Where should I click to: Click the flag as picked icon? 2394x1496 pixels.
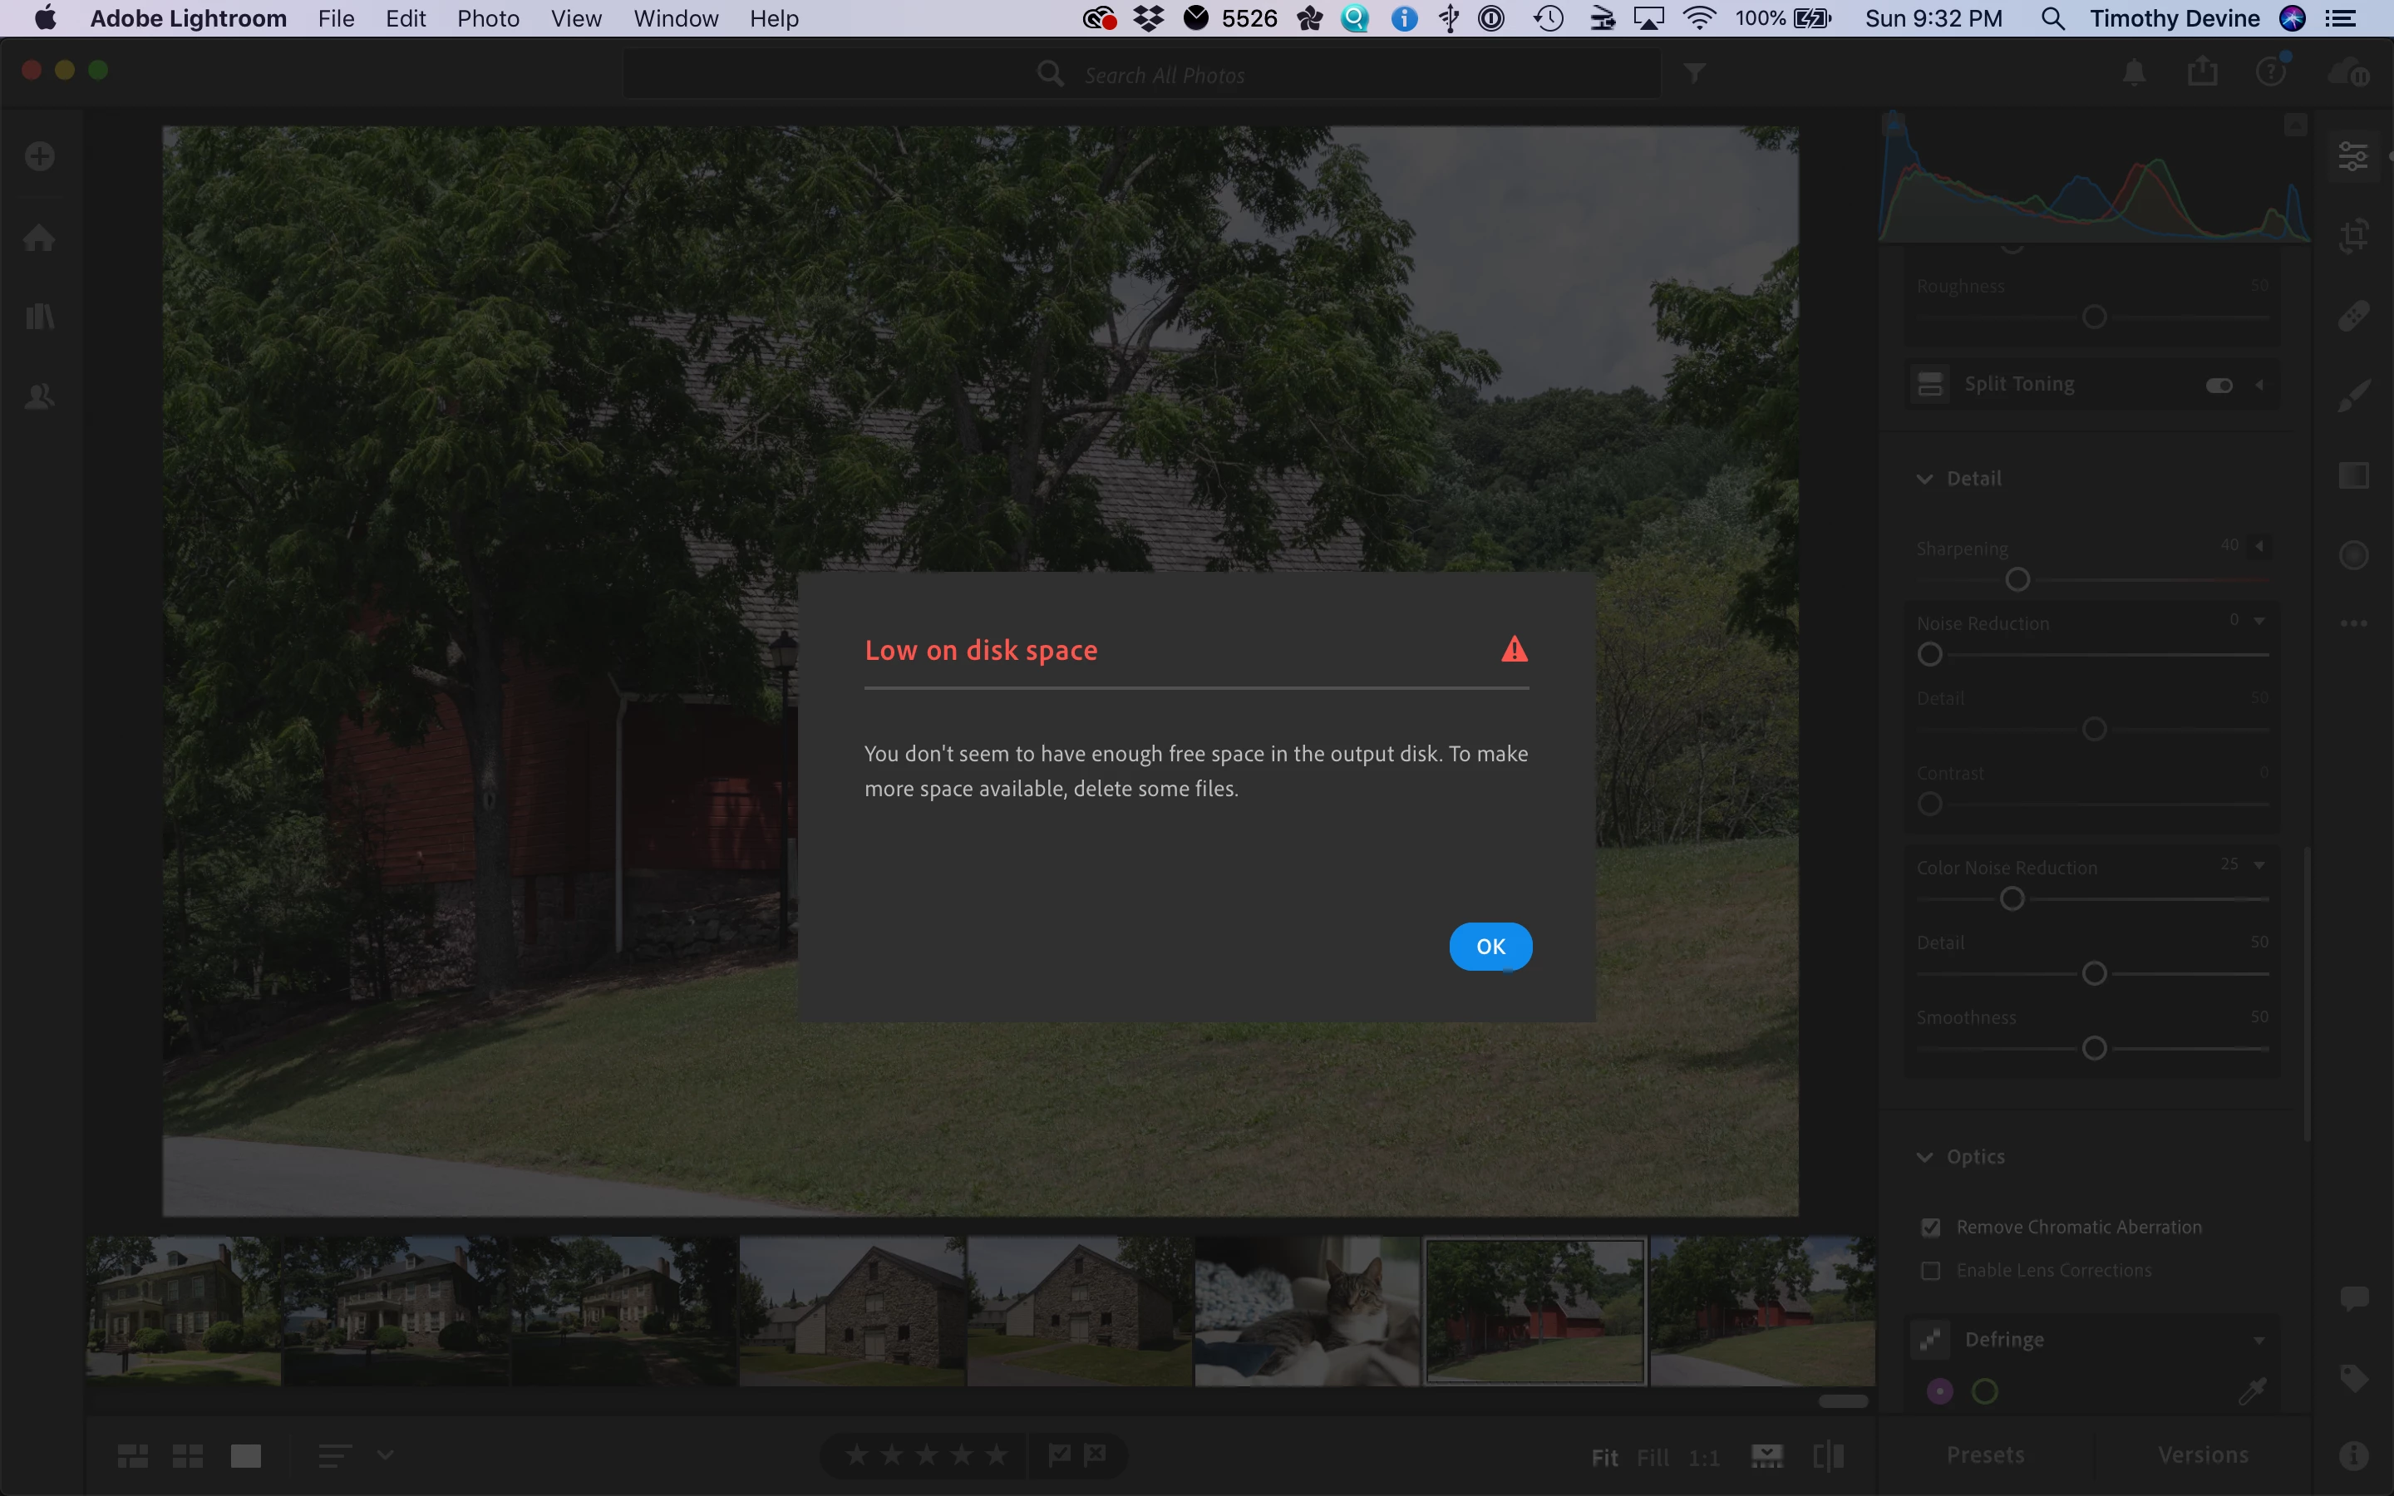[1060, 1454]
